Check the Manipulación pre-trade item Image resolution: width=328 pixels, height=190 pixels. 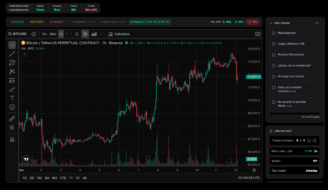pos(274,33)
